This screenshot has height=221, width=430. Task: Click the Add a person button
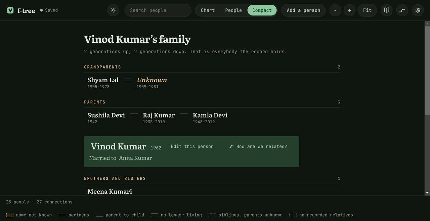point(303,10)
